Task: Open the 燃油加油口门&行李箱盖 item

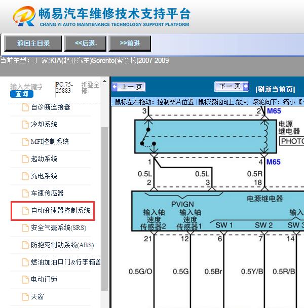Action: pyautogui.click(x=66, y=262)
